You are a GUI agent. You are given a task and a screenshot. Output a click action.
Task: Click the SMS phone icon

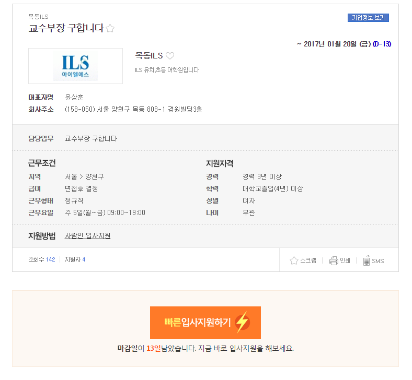coord(367,260)
